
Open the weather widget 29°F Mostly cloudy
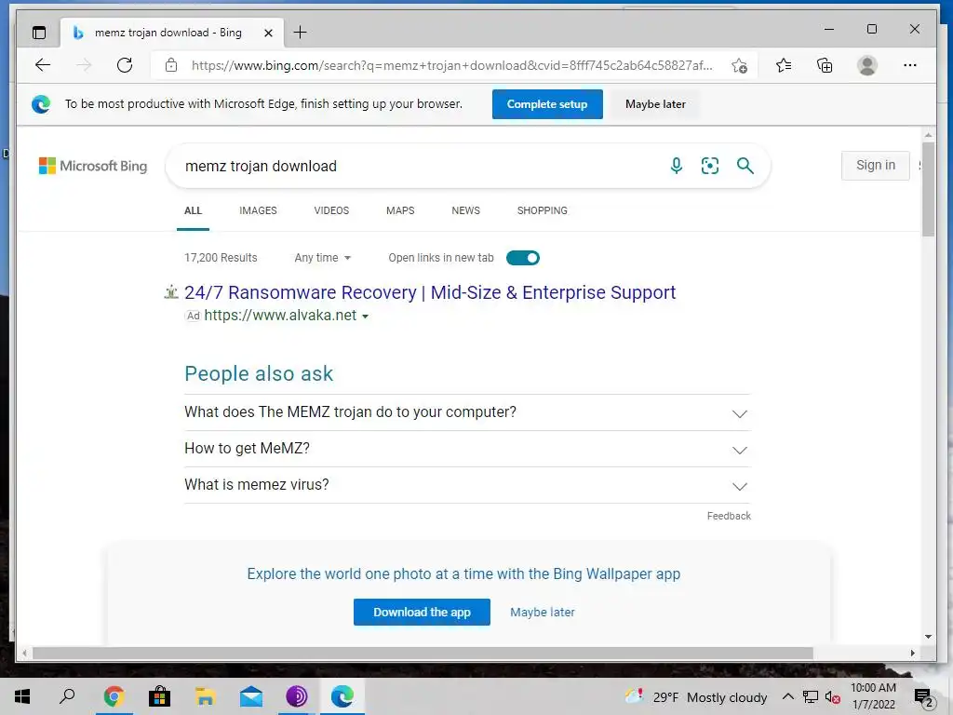point(696,696)
